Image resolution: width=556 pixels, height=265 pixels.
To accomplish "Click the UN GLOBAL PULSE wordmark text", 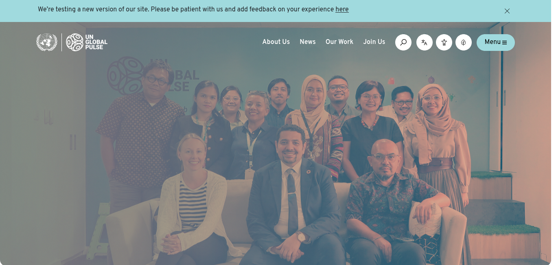I will pos(96,42).
